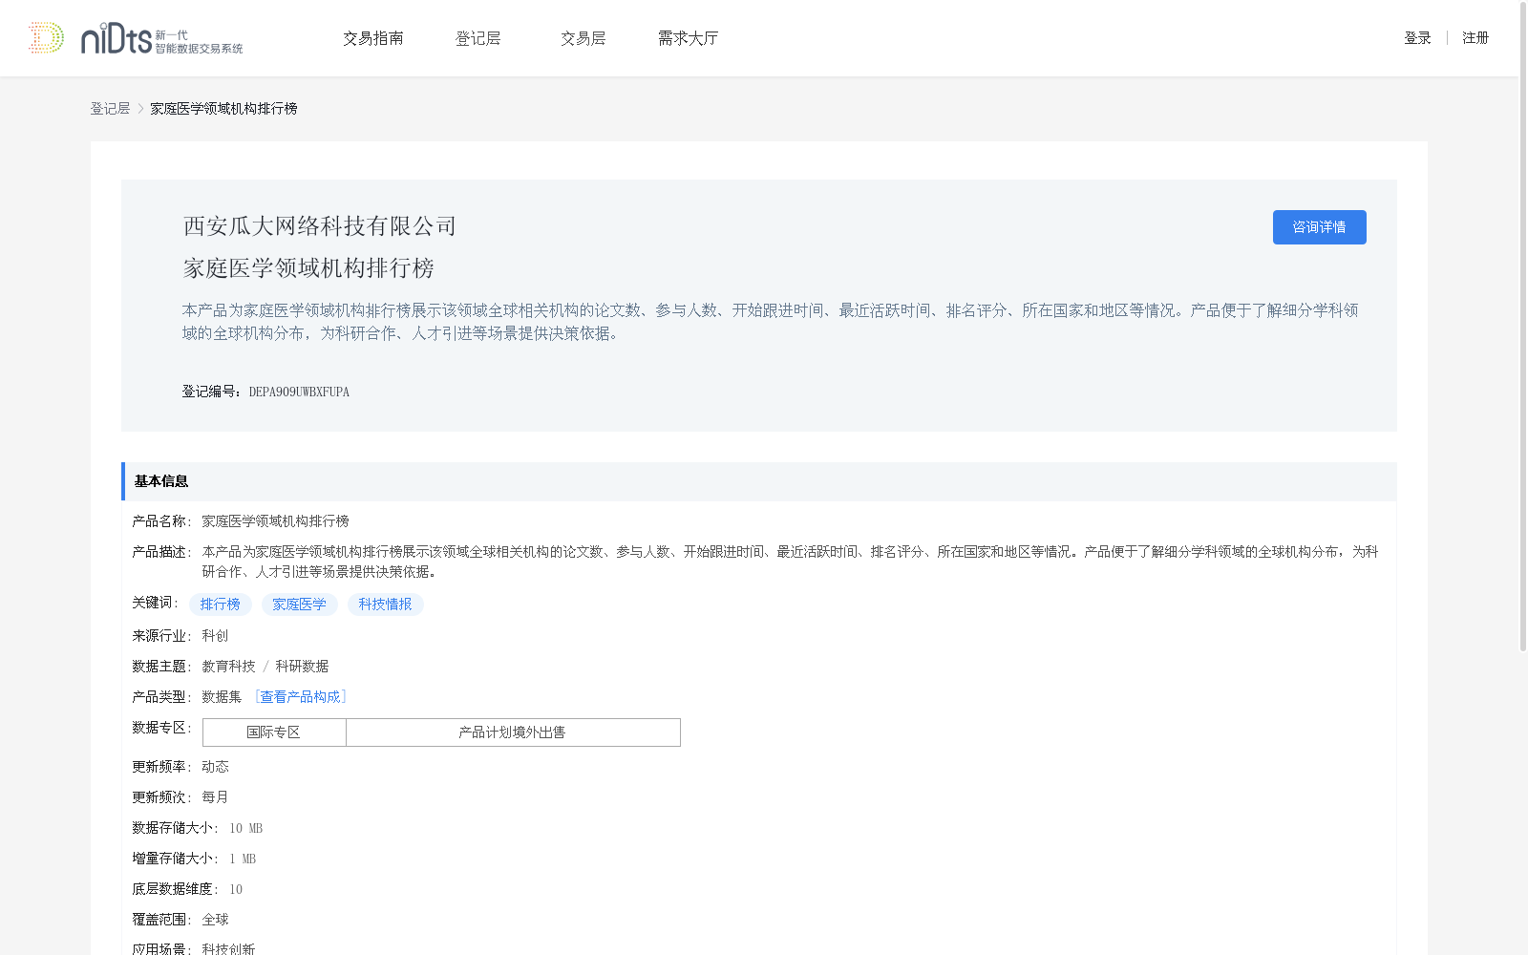Select the 家庭医学 keyword tag
The height and width of the screenshot is (955, 1528).
[x=299, y=605]
